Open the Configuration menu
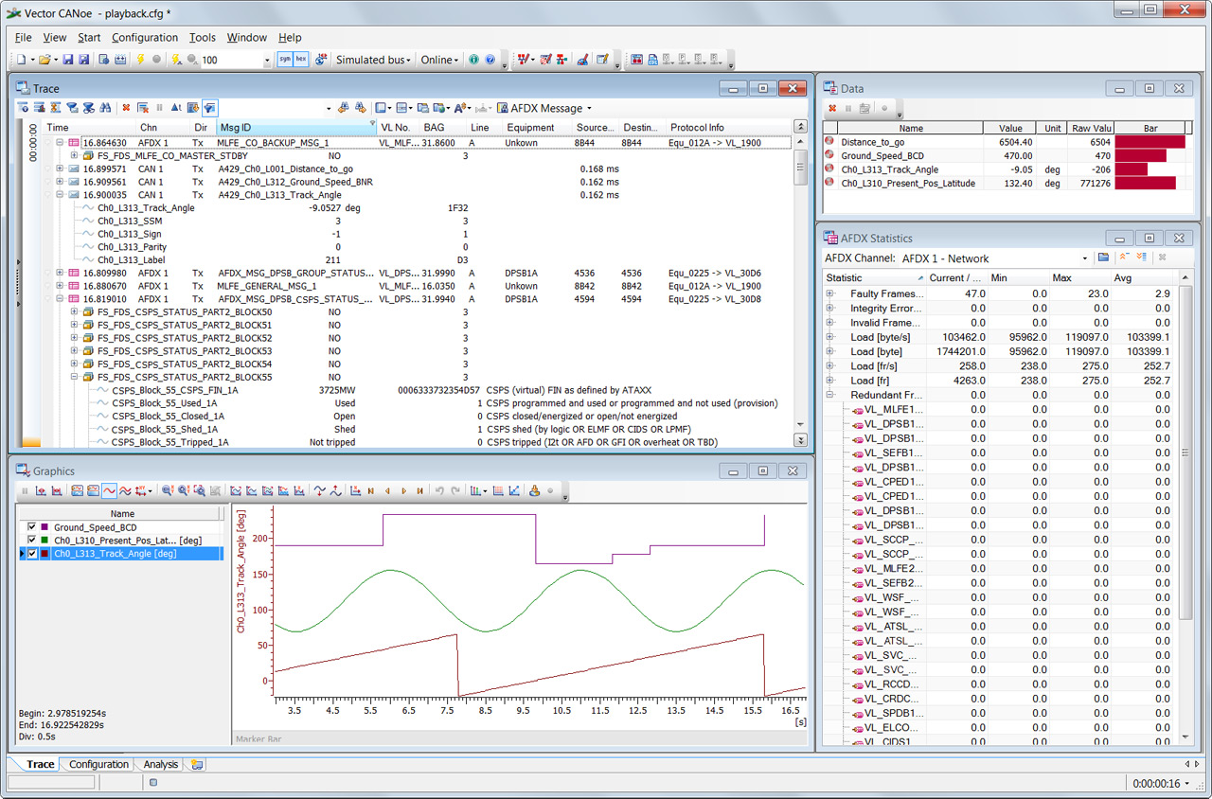The image size is (1212, 799). click(144, 38)
